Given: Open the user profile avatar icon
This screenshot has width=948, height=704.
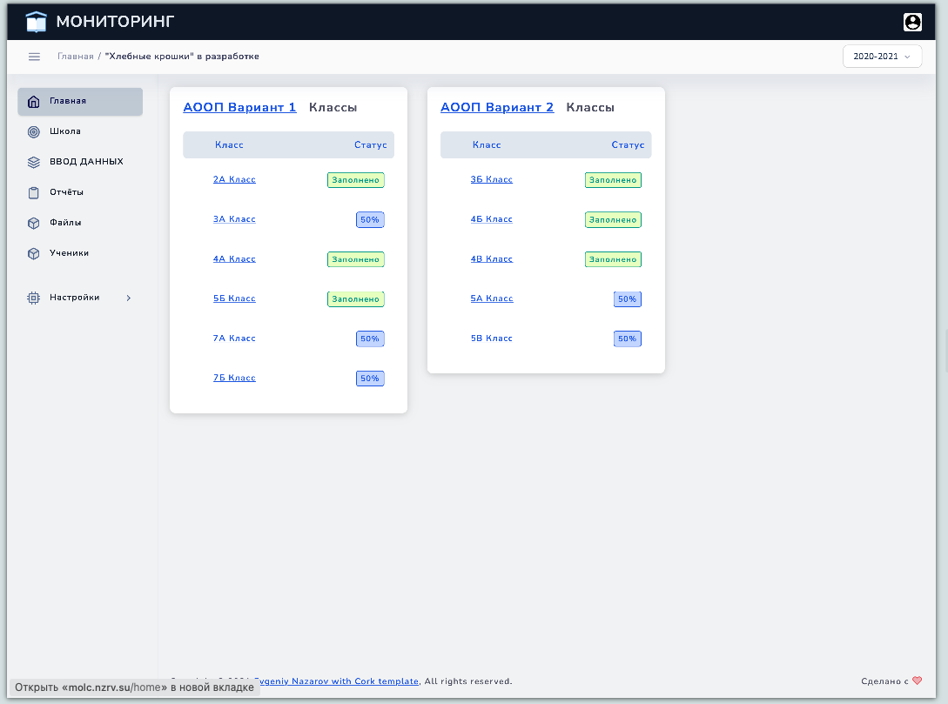Looking at the screenshot, I should click(912, 23).
